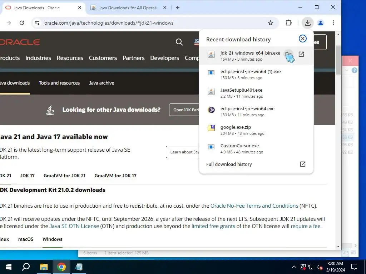366x274 pixels.
Task: Click the CustomCursor.exe file icon
Action: pos(211,147)
